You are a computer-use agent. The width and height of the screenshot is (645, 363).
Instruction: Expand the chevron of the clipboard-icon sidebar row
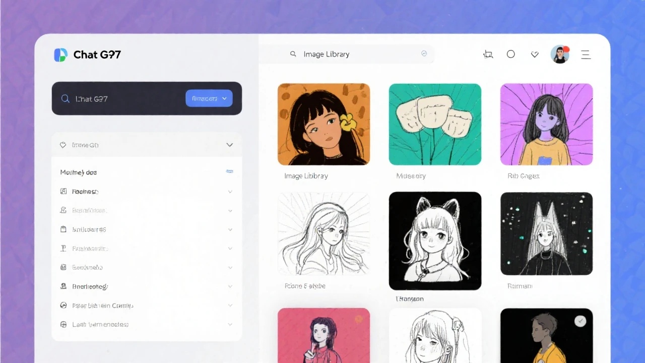pos(230,229)
